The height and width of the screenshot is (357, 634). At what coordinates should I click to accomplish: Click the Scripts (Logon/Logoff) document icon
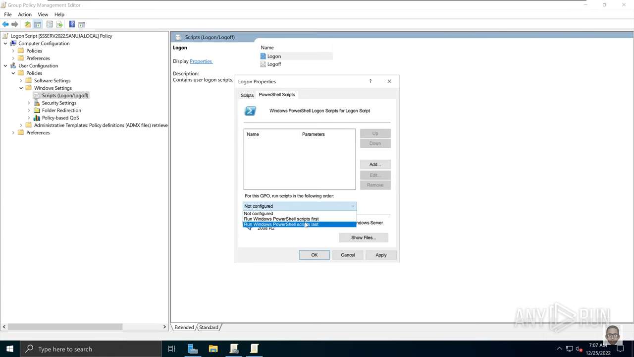pos(37,95)
